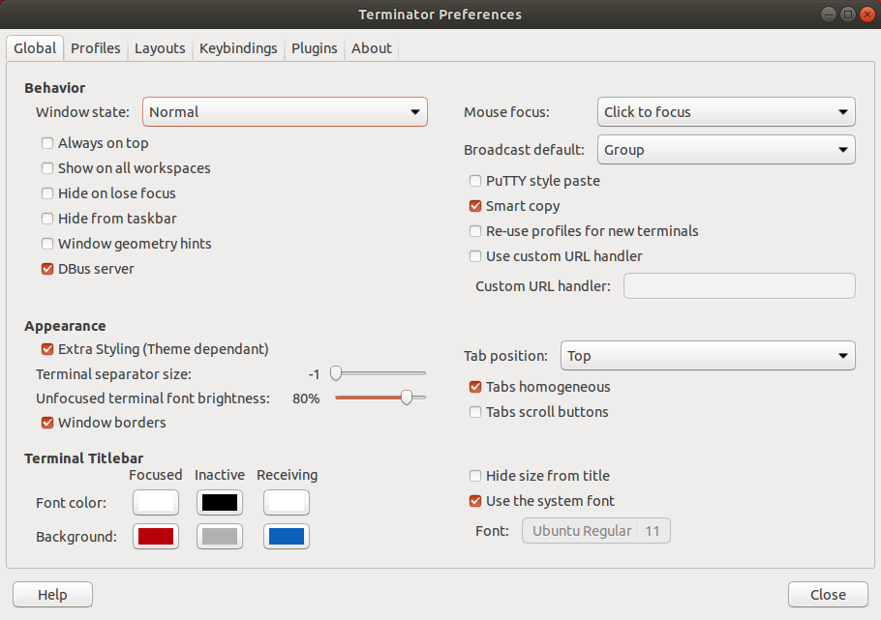Click the Close button at the bottom
Image resolution: width=881 pixels, height=620 pixels.
pos(828,594)
